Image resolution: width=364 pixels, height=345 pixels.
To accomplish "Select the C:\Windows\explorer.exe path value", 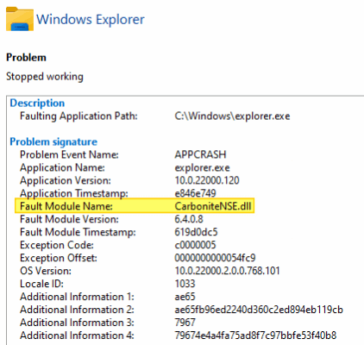I will [232, 116].
